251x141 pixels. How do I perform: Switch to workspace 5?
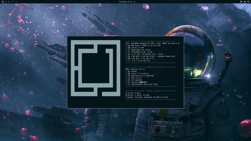[16, 2]
